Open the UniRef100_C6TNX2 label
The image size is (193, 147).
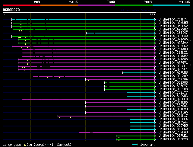[x=173, y=53]
